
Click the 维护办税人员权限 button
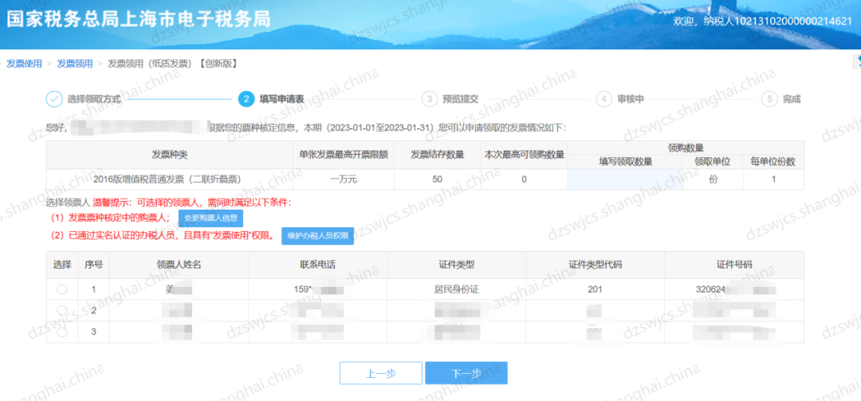point(317,236)
